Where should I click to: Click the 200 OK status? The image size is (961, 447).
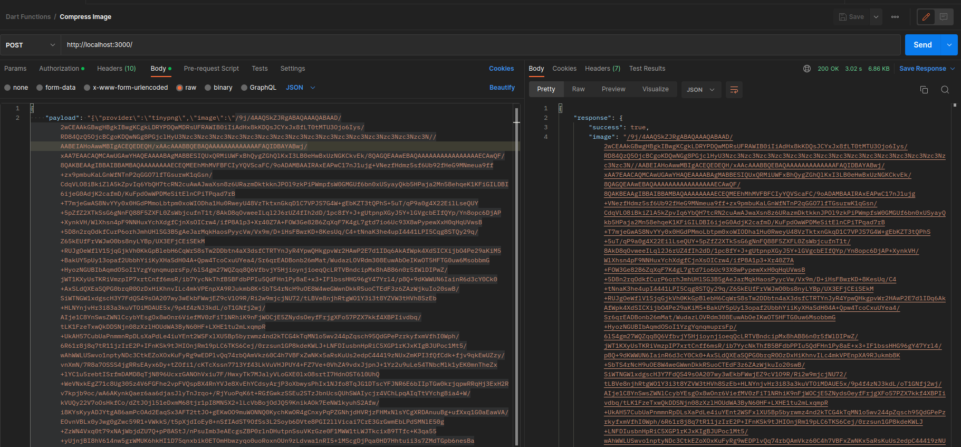(828, 69)
